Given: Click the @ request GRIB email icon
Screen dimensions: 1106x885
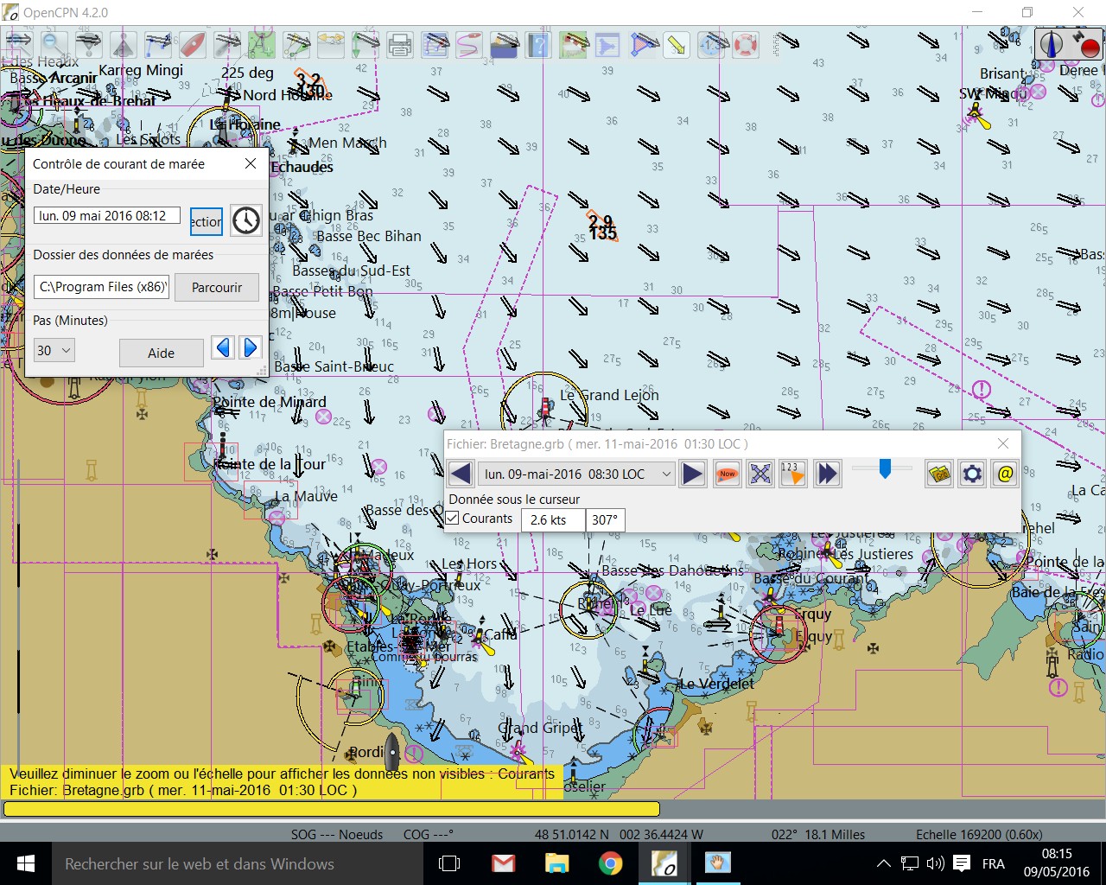Looking at the screenshot, I should pos(1005,474).
